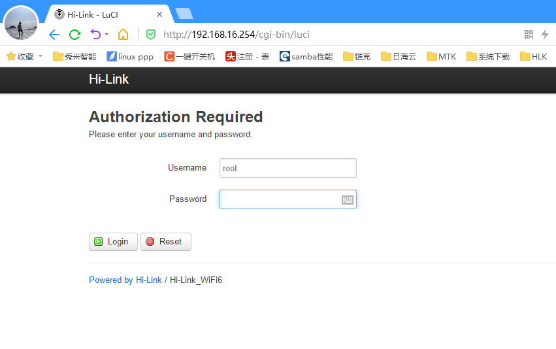
Task: Open a new tab
Action: coord(184,14)
